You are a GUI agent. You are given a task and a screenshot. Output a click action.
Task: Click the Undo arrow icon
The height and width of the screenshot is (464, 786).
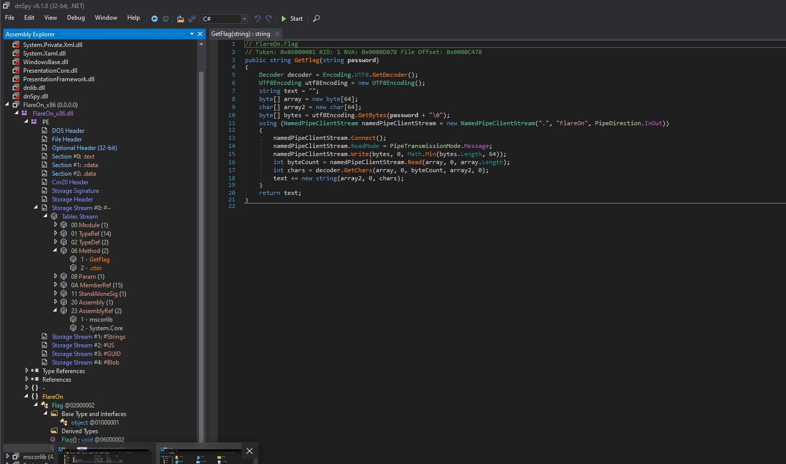[x=258, y=19]
